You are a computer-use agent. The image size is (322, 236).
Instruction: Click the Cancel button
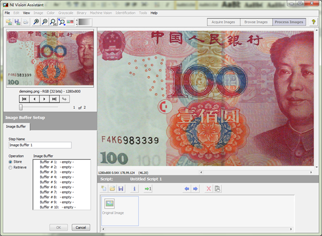tap(81, 227)
